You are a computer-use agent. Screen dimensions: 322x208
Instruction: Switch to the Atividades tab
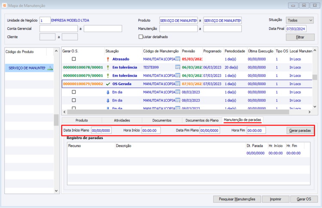[122, 120]
